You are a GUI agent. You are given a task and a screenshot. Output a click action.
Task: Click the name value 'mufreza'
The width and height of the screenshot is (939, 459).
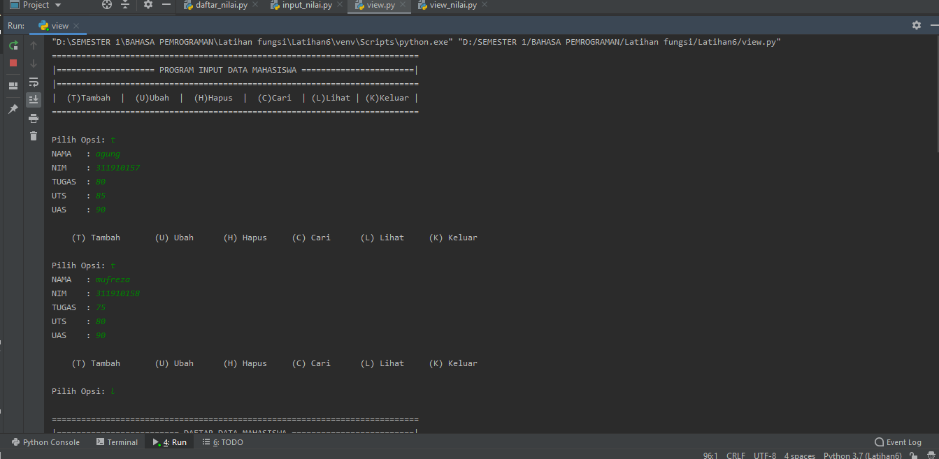113,279
